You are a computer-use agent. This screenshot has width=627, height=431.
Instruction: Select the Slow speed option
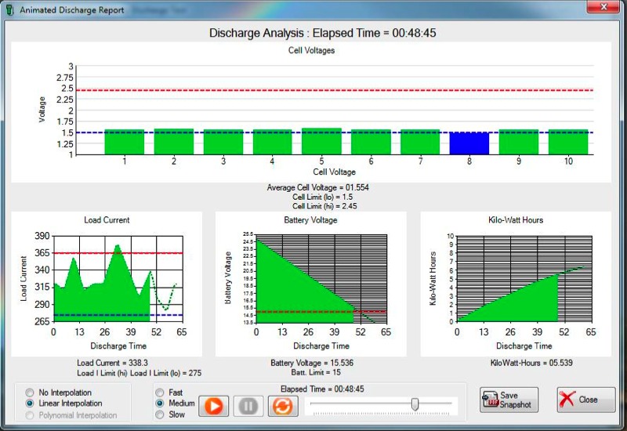pyautogui.click(x=161, y=415)
